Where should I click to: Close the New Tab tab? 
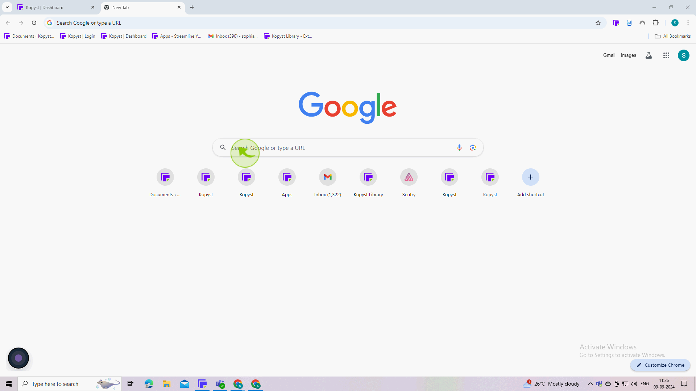pyautogui.click(x=179, y=7)
